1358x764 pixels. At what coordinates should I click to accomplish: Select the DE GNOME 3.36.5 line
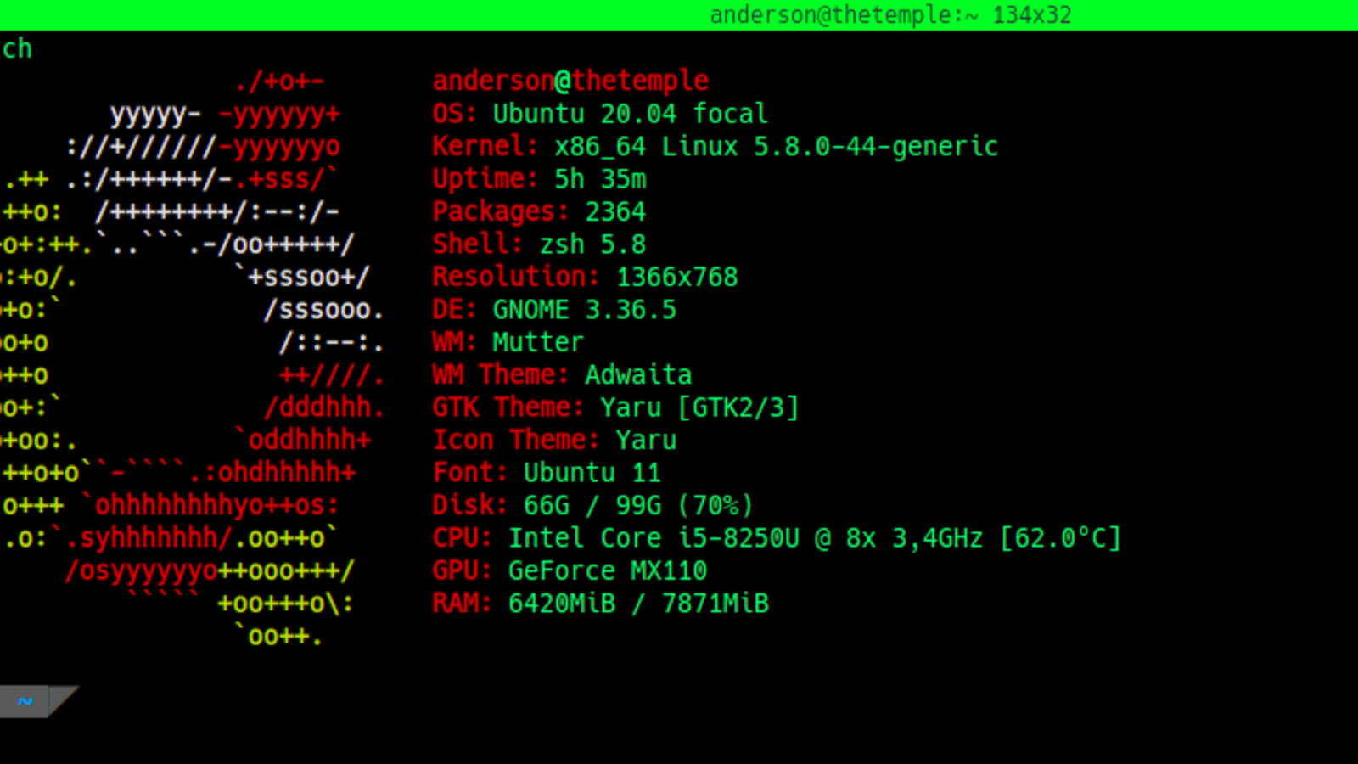(x=554, y=310)
